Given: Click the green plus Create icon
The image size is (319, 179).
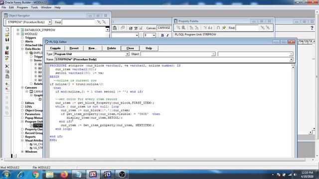Looking at the screenshot, I should point(7,84).
